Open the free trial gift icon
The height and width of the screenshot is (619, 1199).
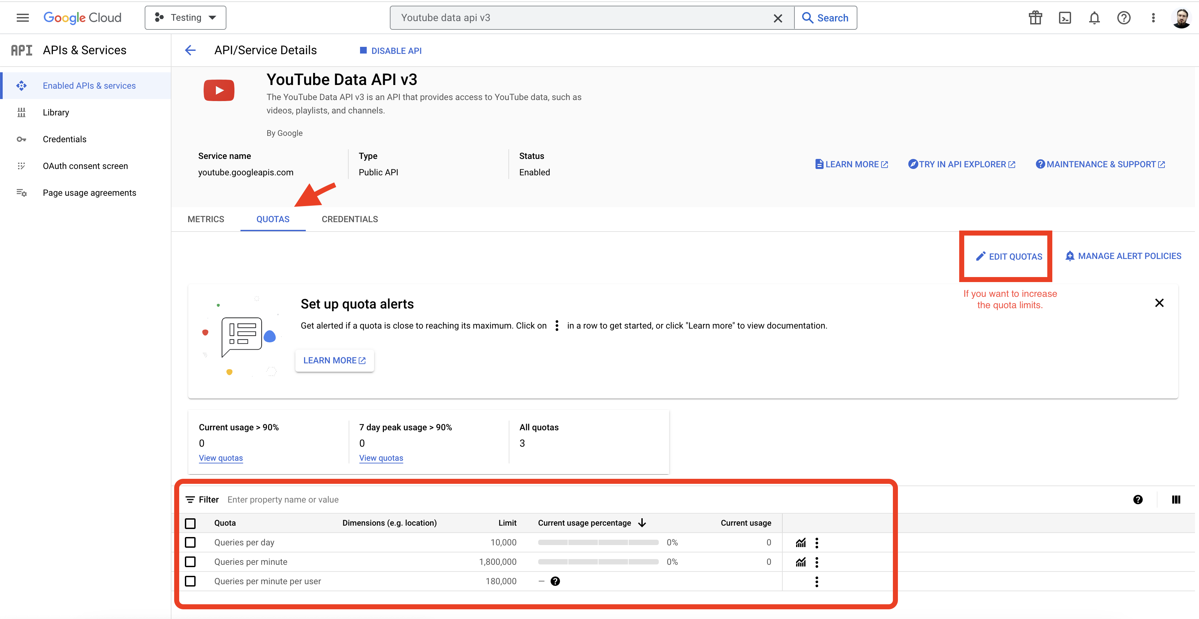tap(1035, 18)
